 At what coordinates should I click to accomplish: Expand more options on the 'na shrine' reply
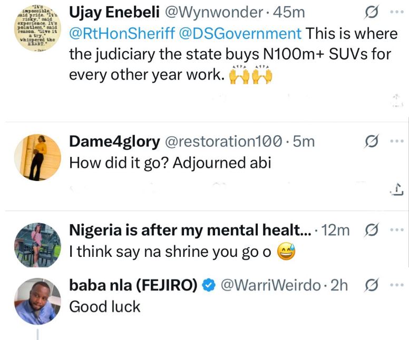pos(395,230)
